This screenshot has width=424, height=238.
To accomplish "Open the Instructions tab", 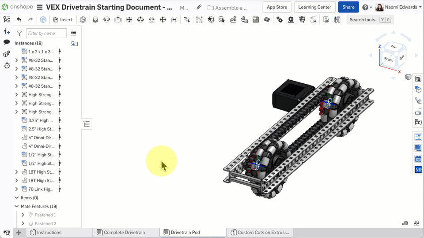I will click(x=49, y=232).
